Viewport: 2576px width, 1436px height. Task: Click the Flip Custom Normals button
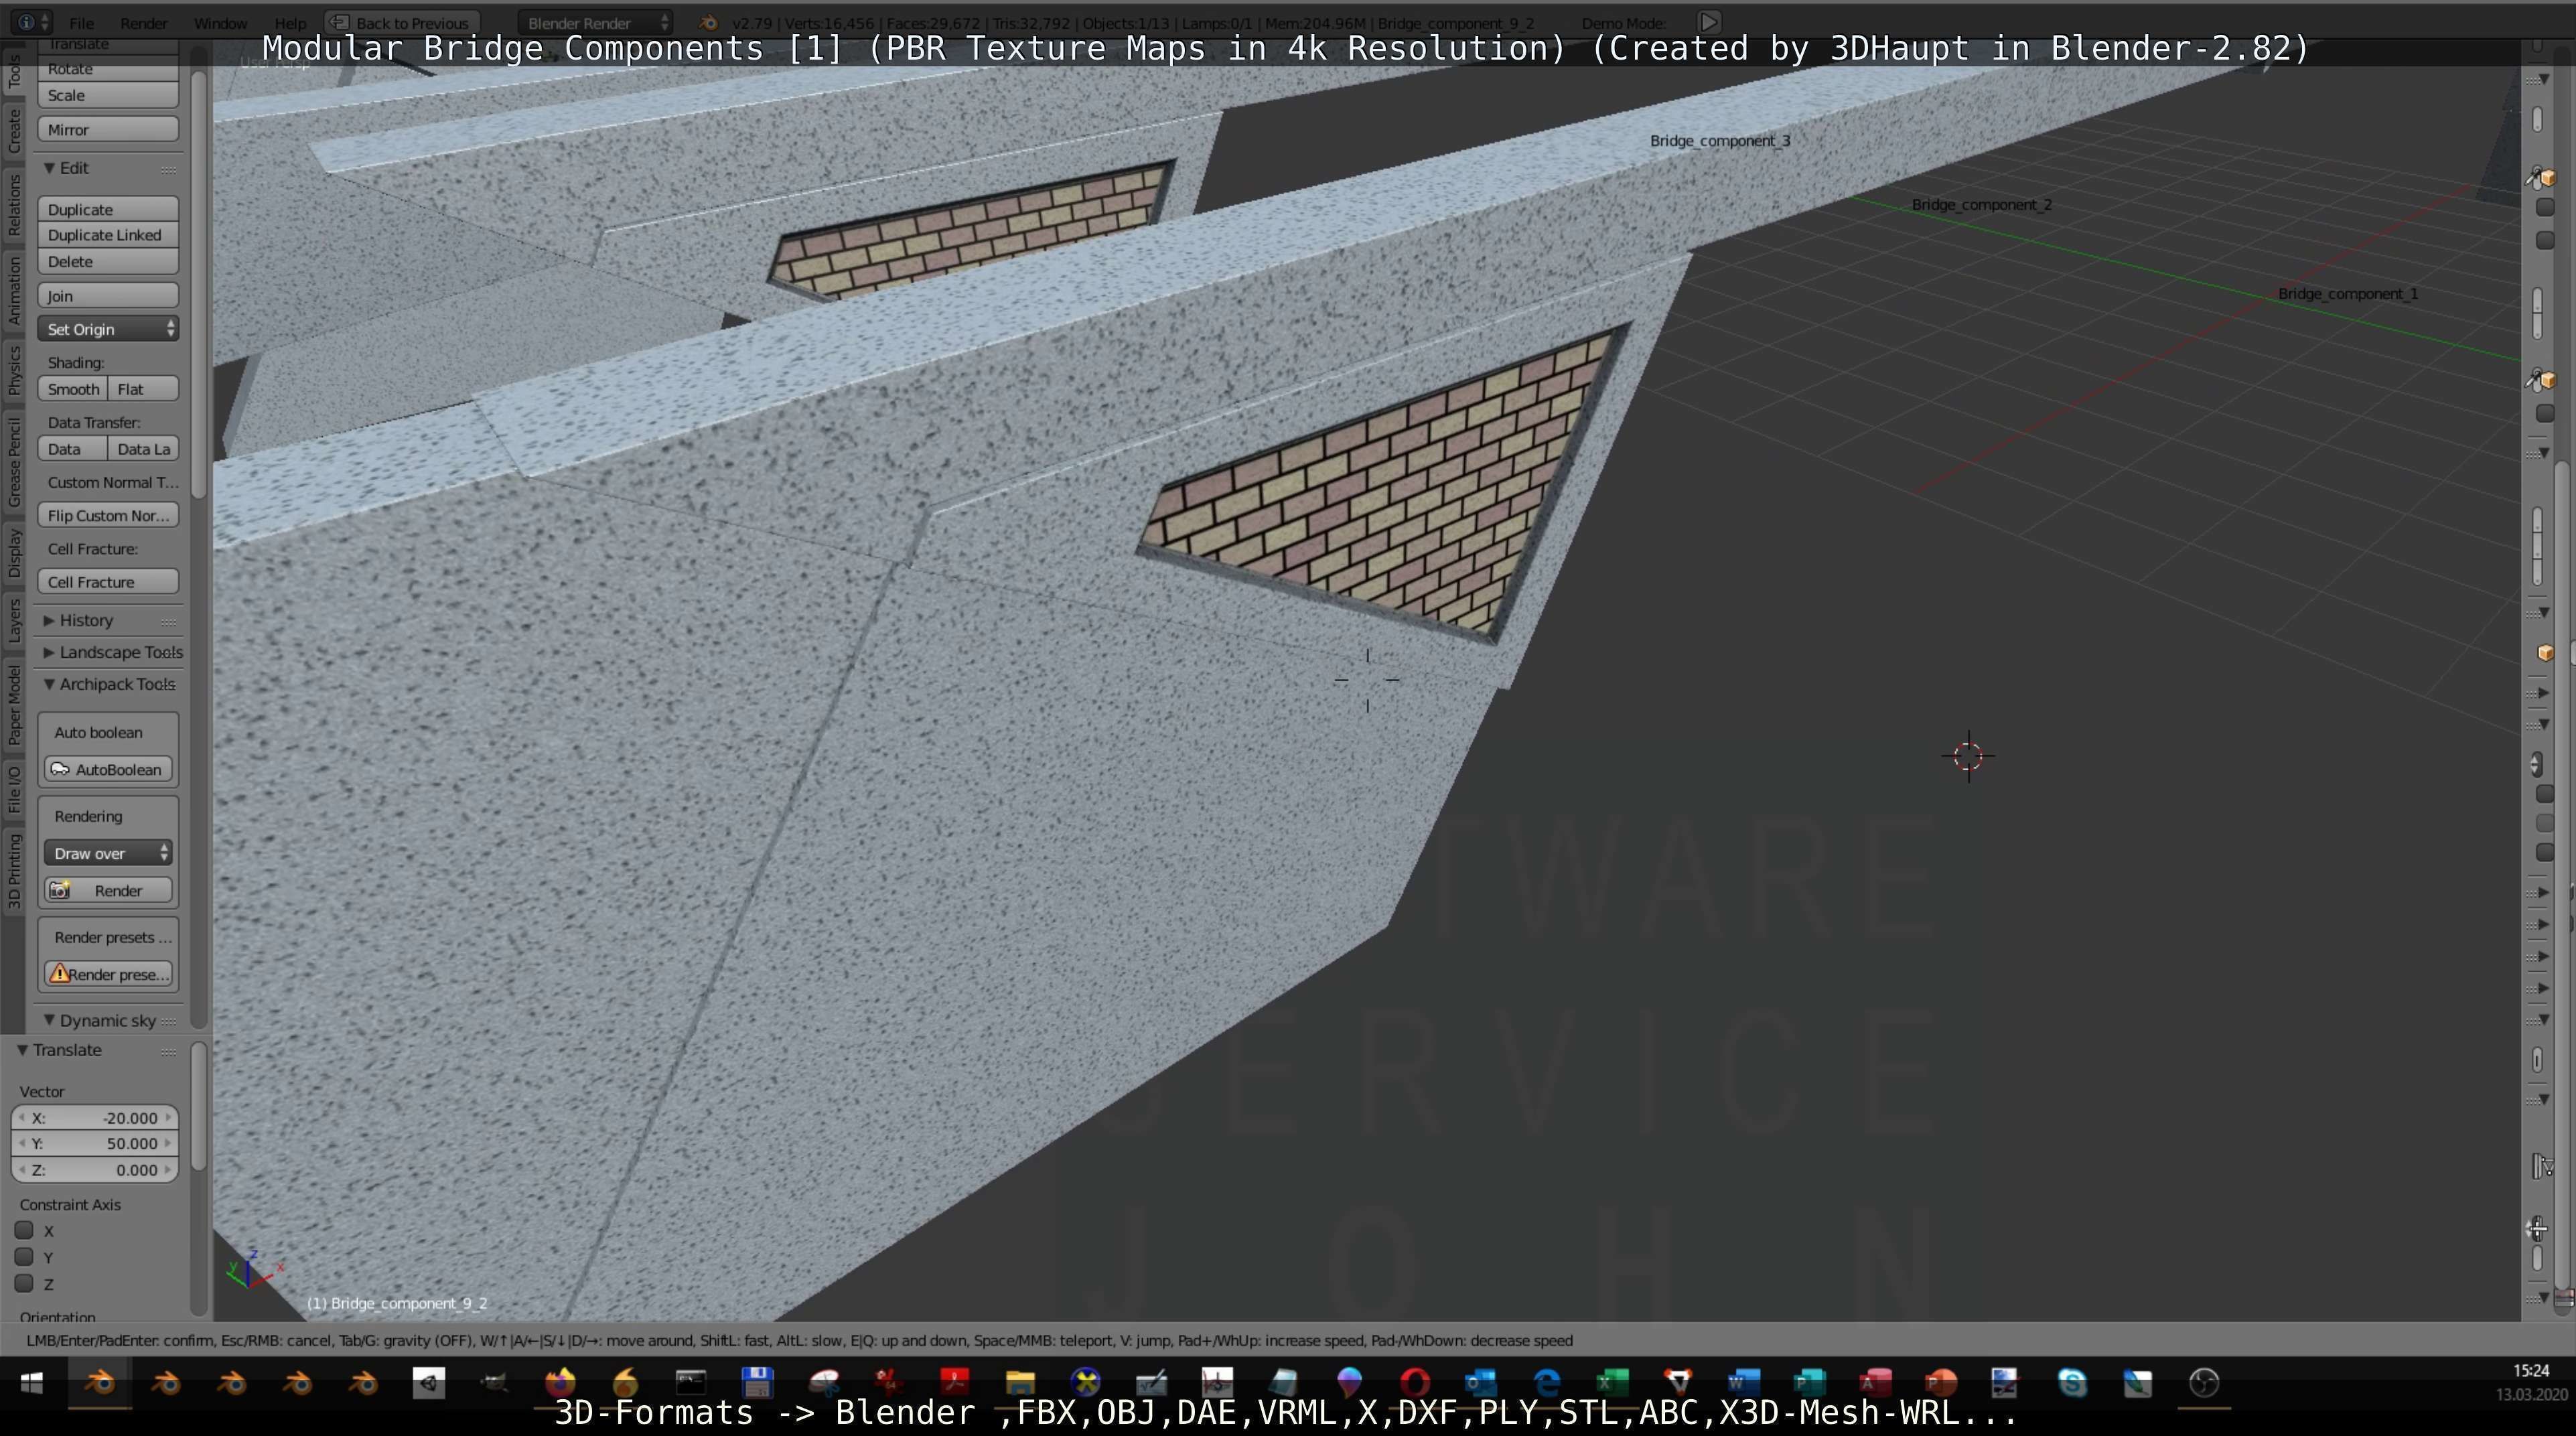click(108, 515)
